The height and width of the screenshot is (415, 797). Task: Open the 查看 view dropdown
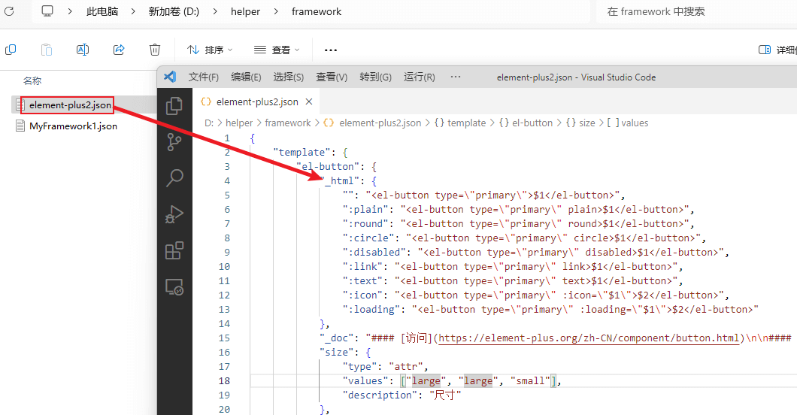pos(277,50)
